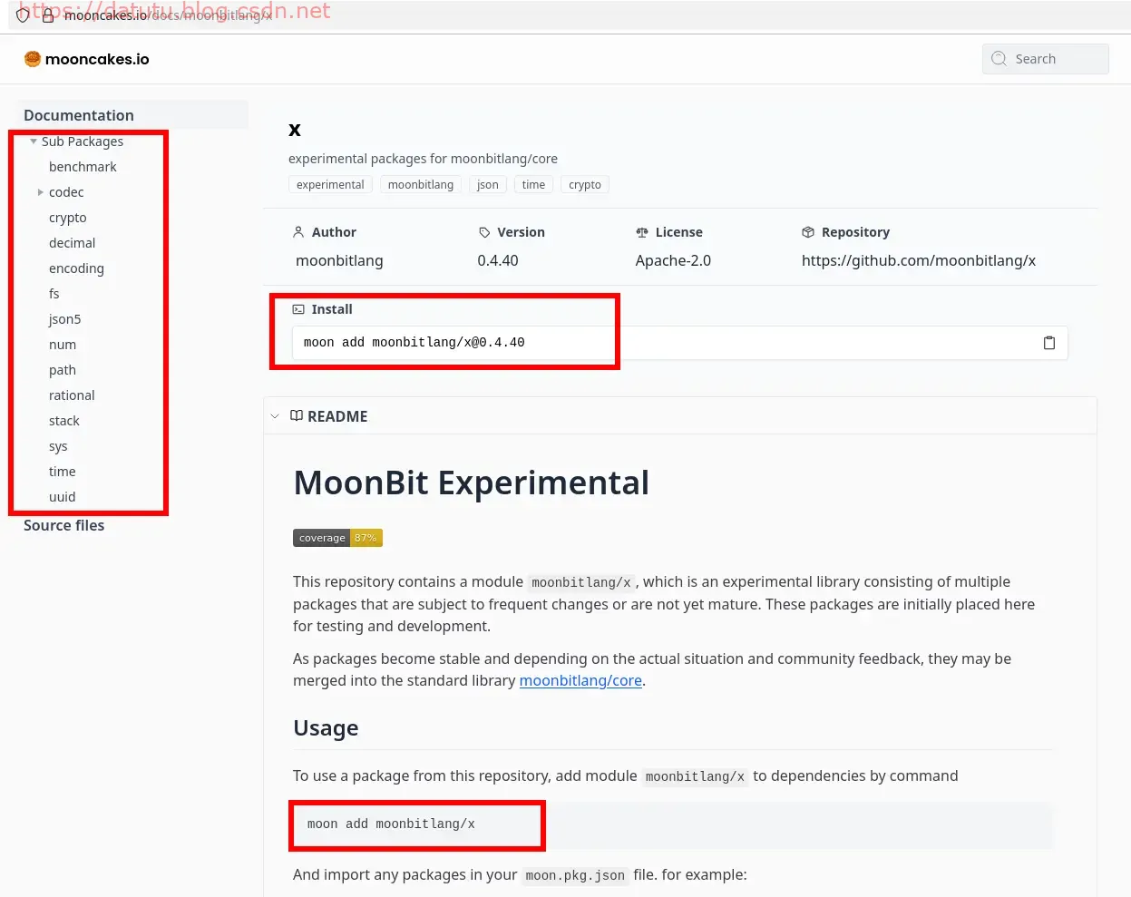This screenshot has height=897, width=1131.
Task: Click the json keyword tag
Action: click(x=488, y=185)
